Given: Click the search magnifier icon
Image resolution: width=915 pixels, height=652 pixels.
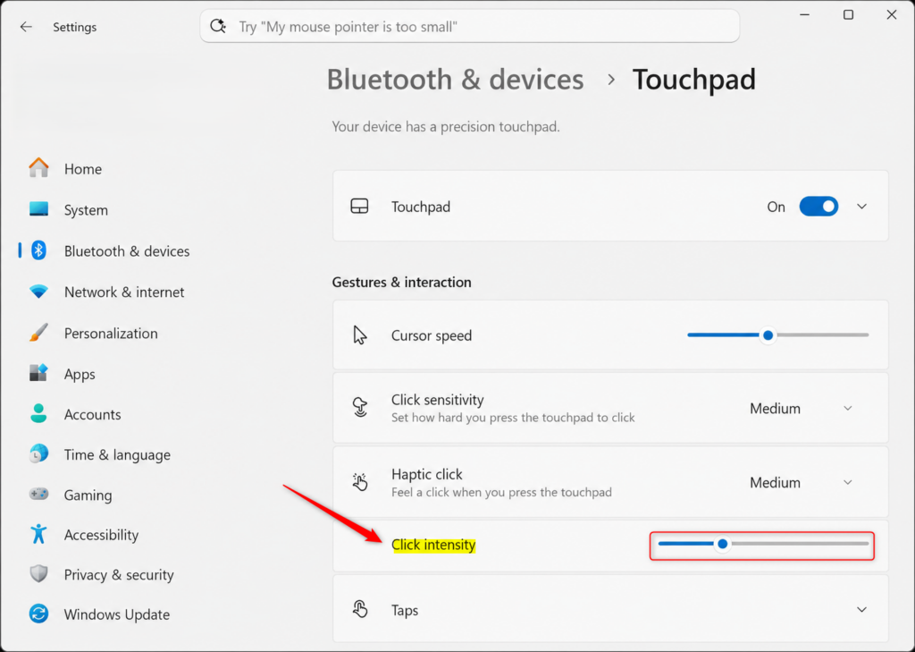Looking at the screenshot, I should [218, 26].
